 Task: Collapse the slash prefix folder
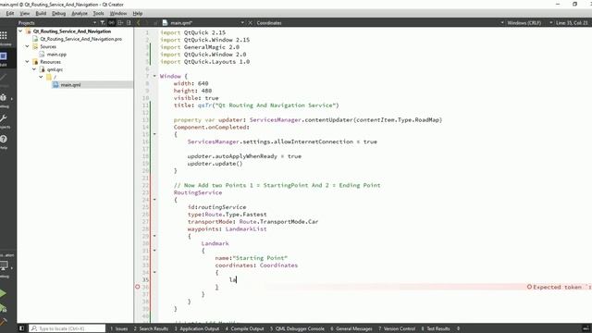point(41,77)
